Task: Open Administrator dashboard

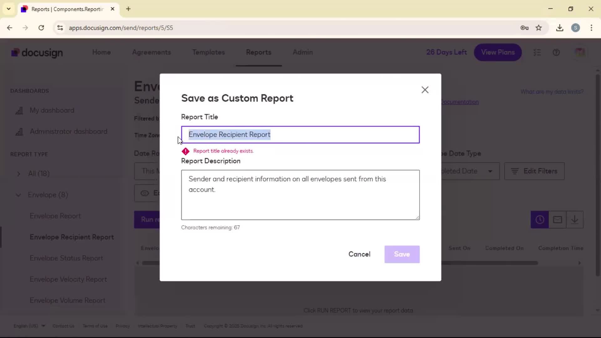Action: point(69,131)
